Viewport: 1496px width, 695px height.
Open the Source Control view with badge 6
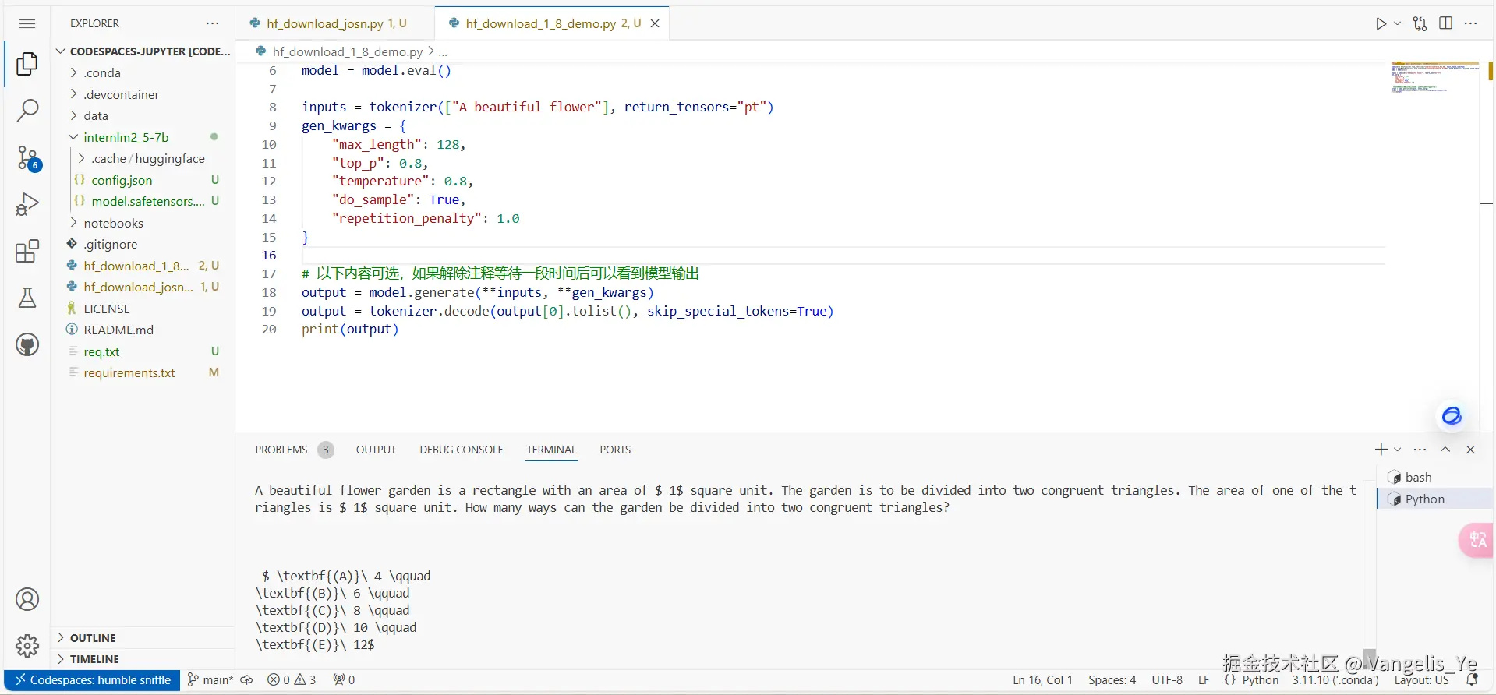click(27, 158)
